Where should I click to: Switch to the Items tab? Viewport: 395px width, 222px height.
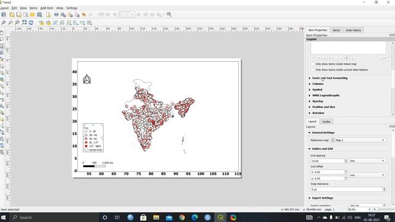[x=336, y=30]
